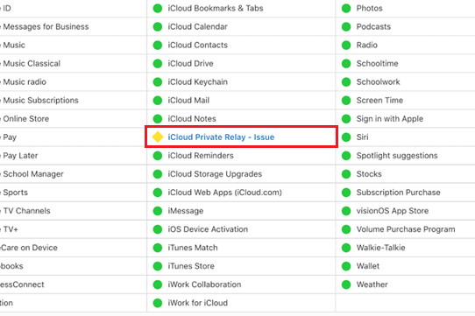Select the Messages for Business text
Image resolution: width=475 pixels, height=316 pixels.
pos(46,26)
